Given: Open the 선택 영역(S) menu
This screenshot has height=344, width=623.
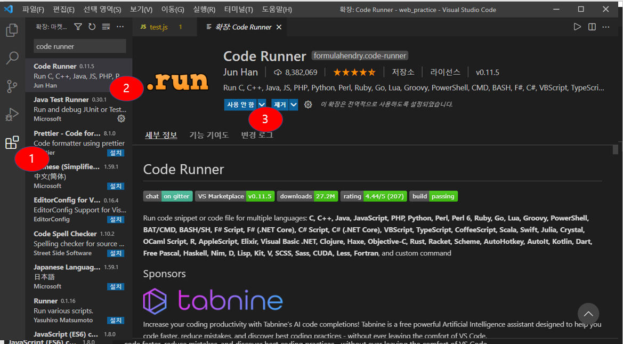Looking at the screenshot, I should (x=102, y=10).
